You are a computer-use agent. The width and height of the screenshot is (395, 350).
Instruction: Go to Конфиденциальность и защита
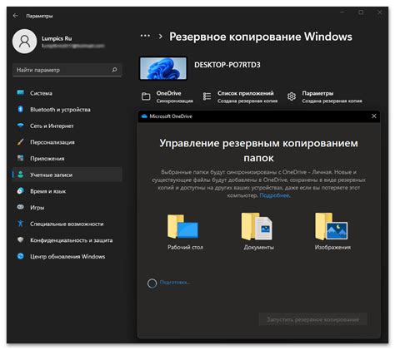67,240
